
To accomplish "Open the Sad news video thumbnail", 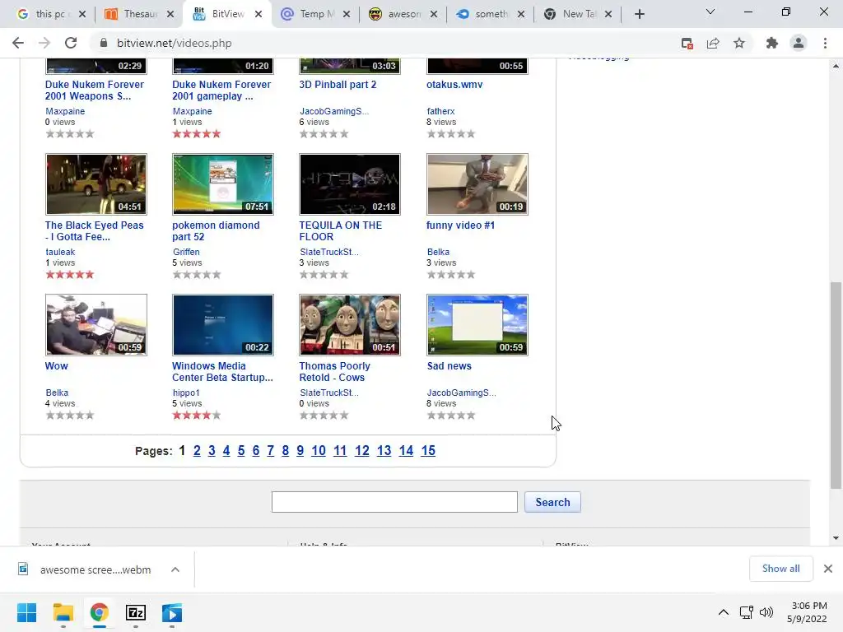I will coord(477,325).
